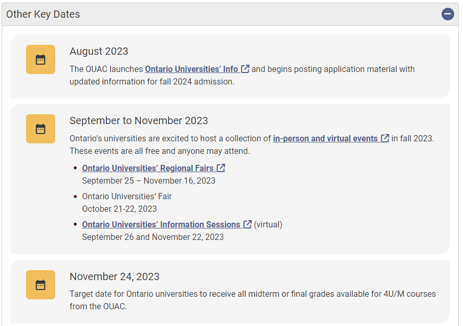Click 'September 26 and November 22, 2023' text
463x326 pixels.
(x=153, y=237)
